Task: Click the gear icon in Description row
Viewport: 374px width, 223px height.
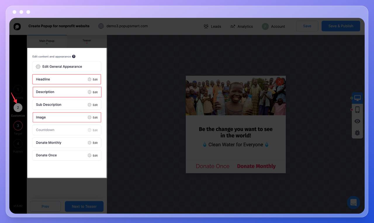Action: click(x=89, y=92)
